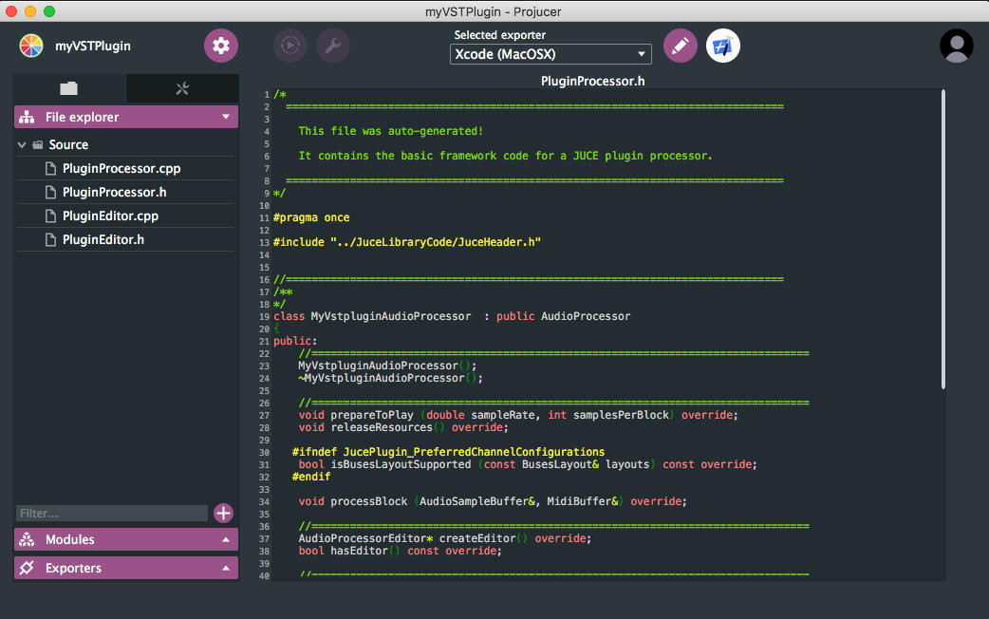Click the PluginProcessor.h editor title
This screenshot has height=619, width=989.
coord(593,81)
